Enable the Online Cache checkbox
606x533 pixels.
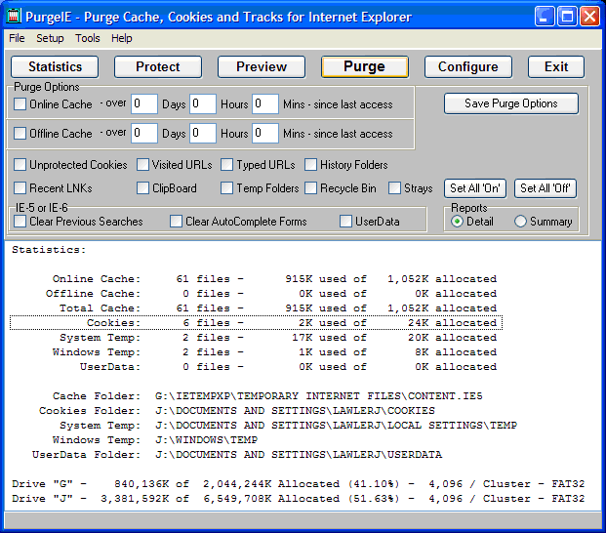pyautogui.click(x=20, y=104)
